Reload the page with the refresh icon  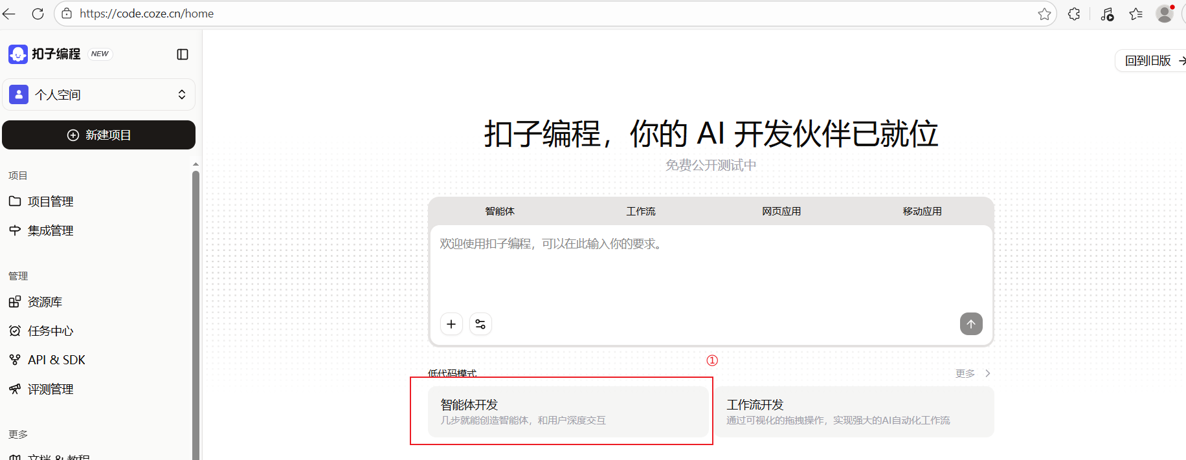tap(38, 14)
